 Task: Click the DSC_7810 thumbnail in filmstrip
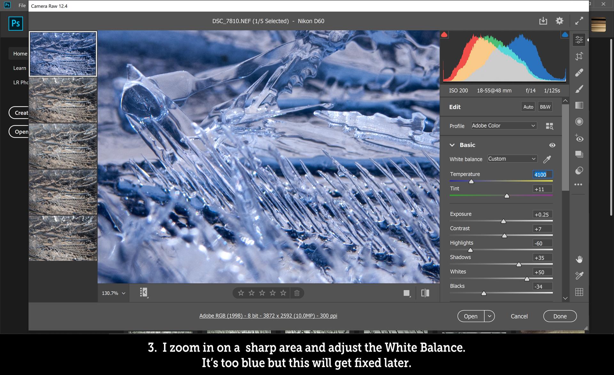click(x=63, y=54)
